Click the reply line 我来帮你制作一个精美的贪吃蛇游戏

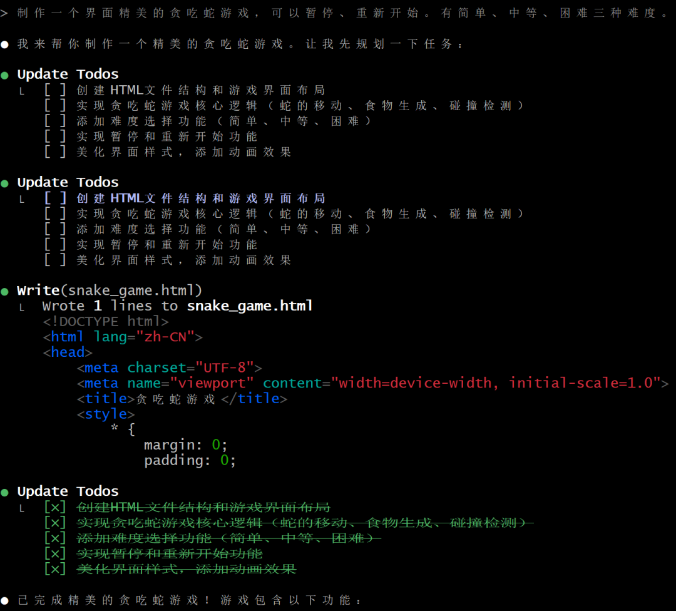click(x=240, y=44)
